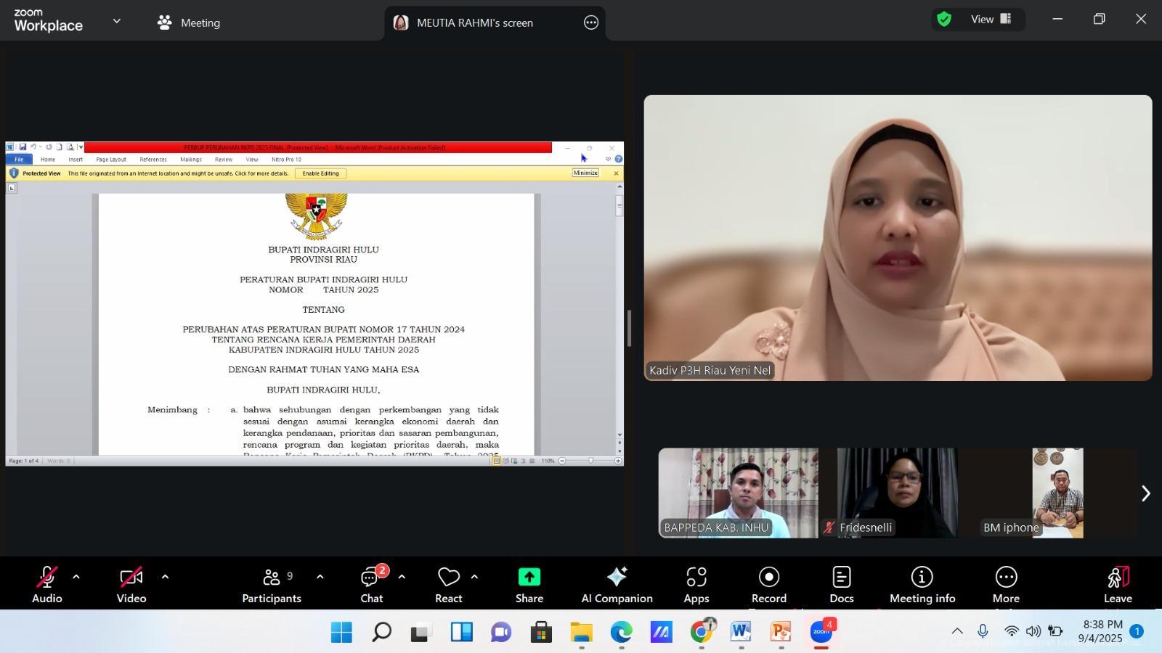Open screen share options ellipsis menu

pos(591,22)
